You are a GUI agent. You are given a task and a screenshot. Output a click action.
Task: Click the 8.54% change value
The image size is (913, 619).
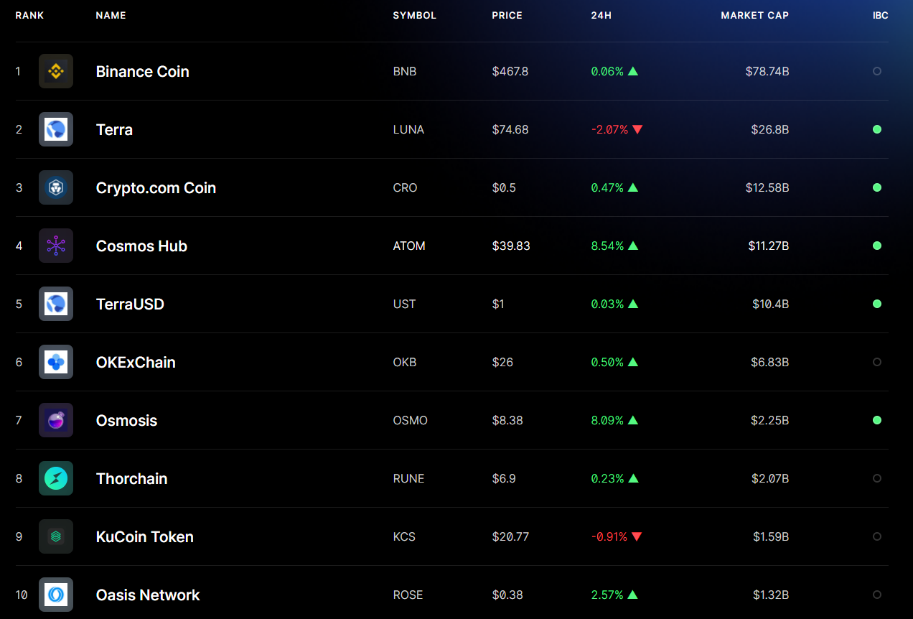click(x=607, y=246)
